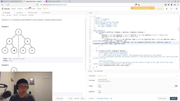Image resolution: width=180 pixels, height=101 pixels.
Task: Click the orange promotional banner
Action: tap(143, 8)
